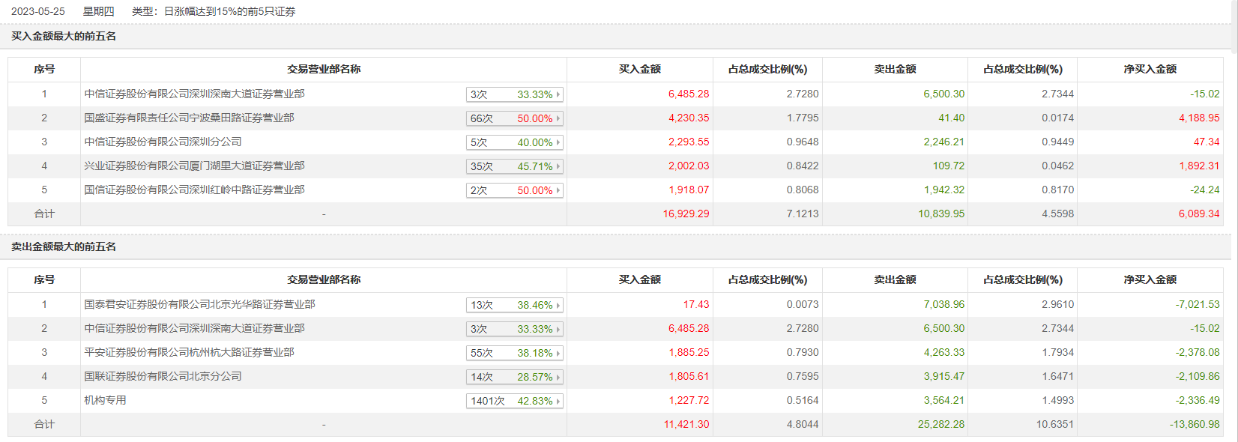The width and height of the screenshot is (1238, 442).
Task: Open the 国联证券股份有限公司北京分公司 link
Action: 163,376
